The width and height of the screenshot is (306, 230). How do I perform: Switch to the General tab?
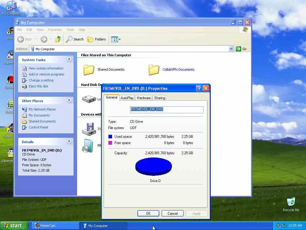click(x=112, y=97)
